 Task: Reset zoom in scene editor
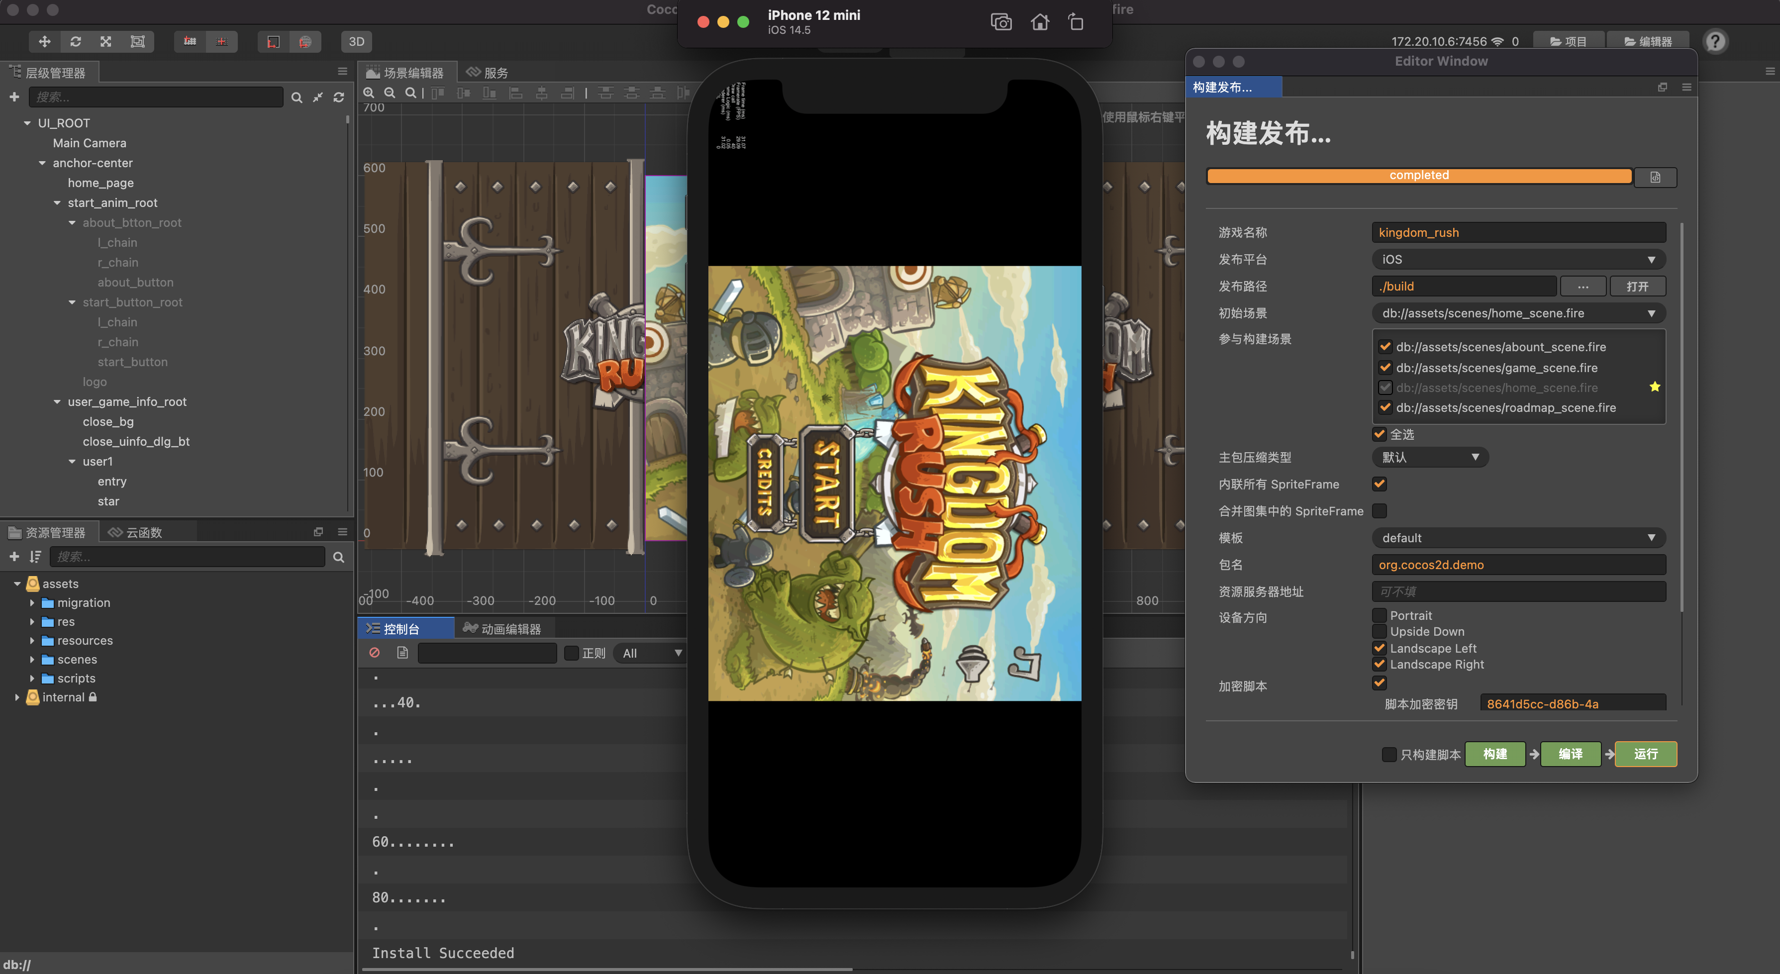[410, 93]
